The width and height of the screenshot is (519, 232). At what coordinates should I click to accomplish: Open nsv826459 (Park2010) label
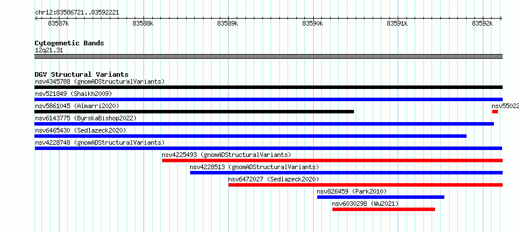352,191
